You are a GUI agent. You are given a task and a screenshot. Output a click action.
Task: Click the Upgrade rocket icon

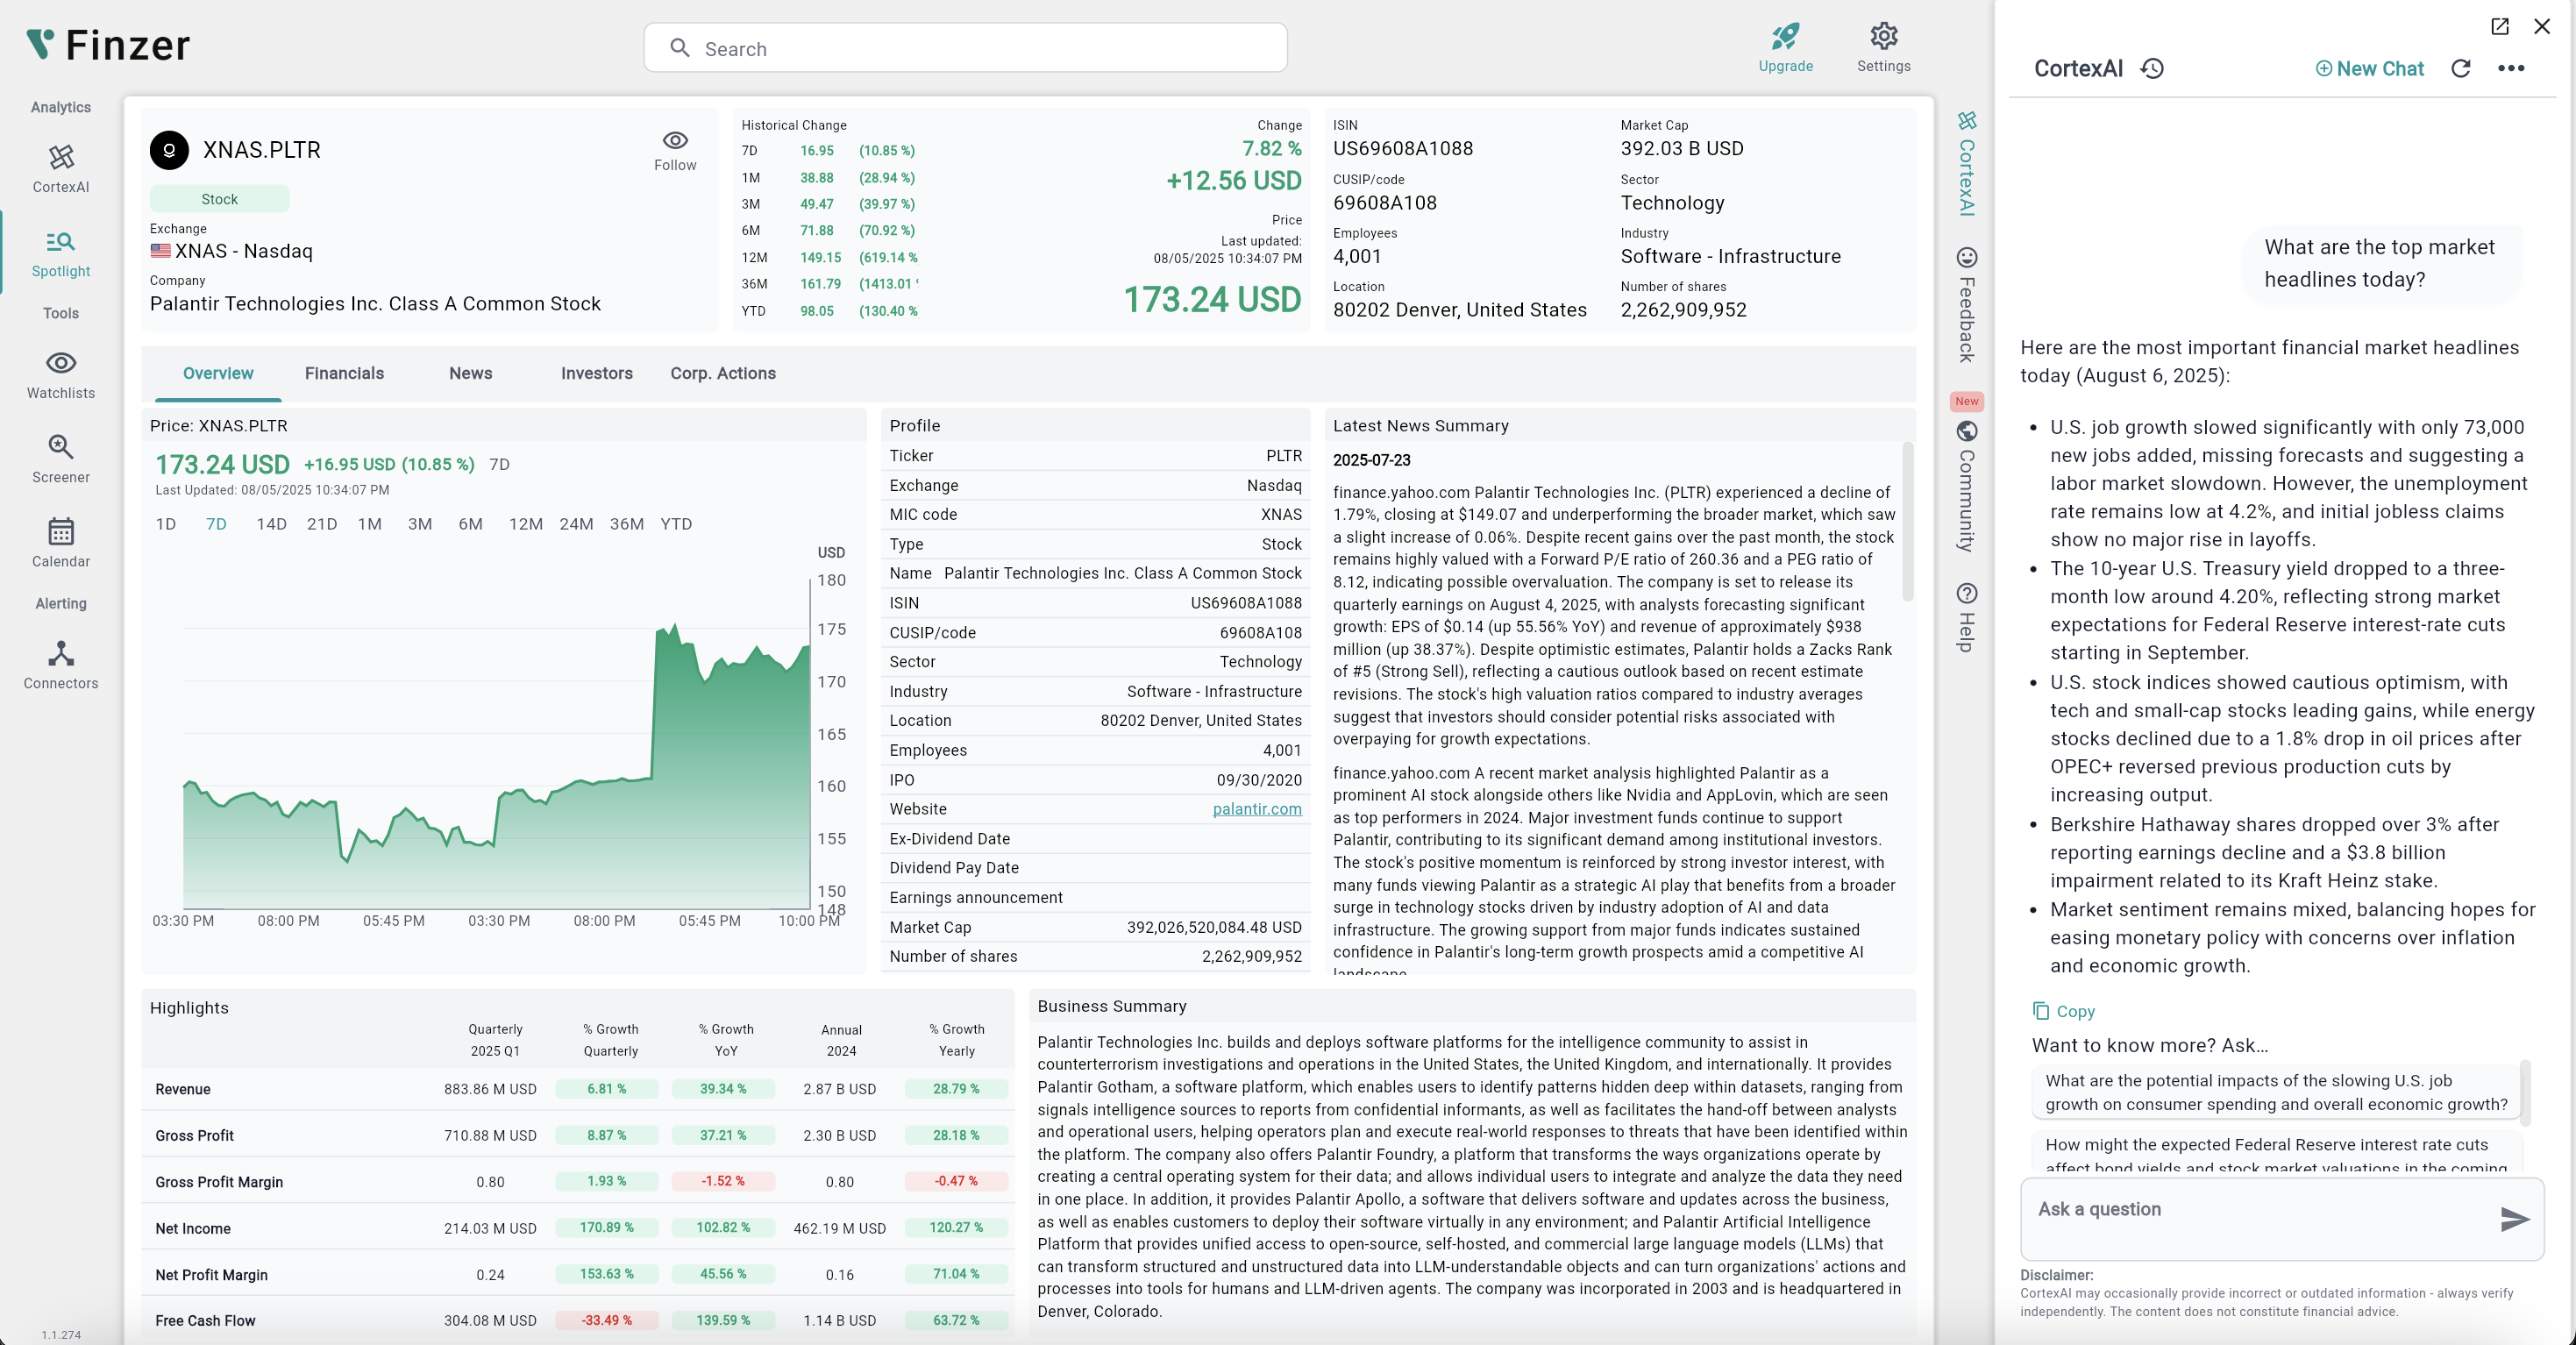click(x=1785, y=37)
